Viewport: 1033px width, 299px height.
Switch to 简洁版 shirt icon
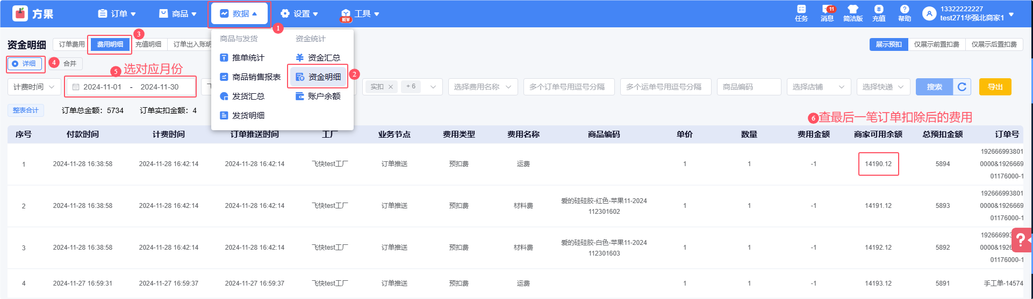(x=853, y=10)
